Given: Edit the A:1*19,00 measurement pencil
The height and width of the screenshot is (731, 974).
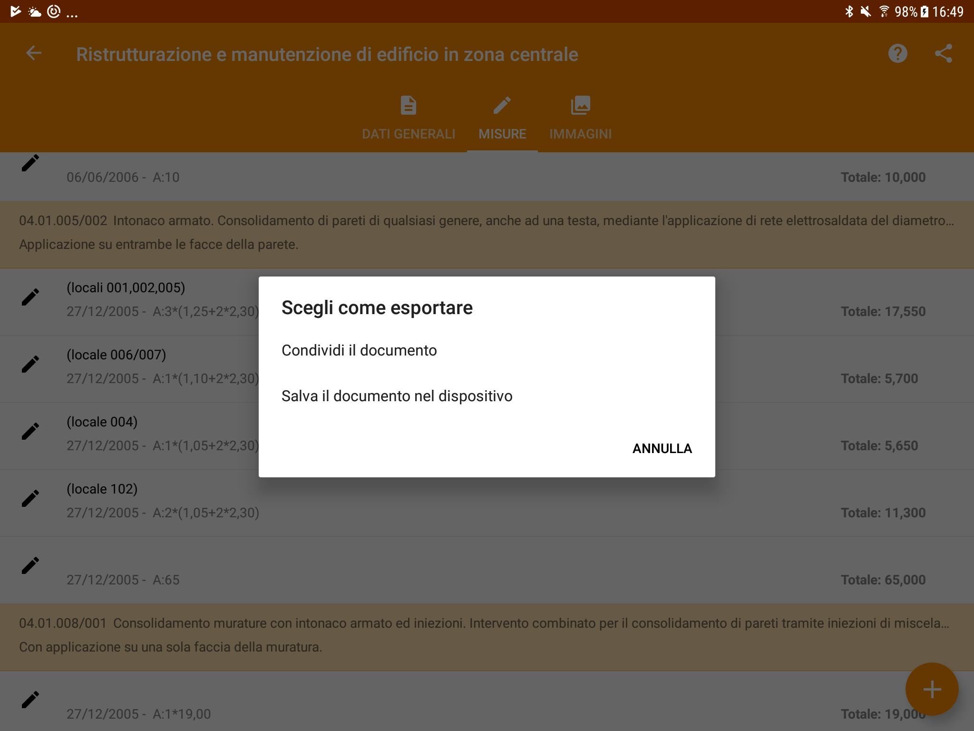Looking at the screenshot, I should tap(30, 700).
